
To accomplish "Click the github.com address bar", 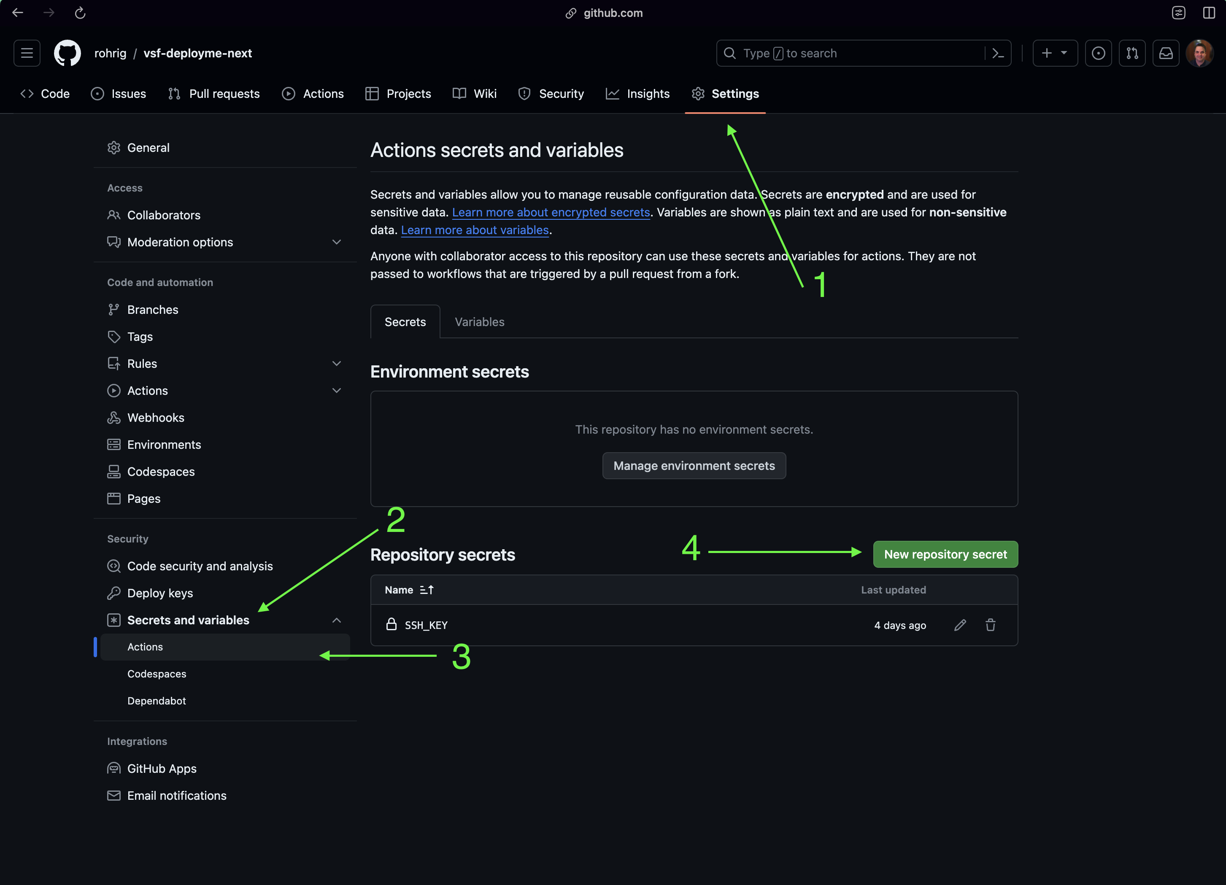I will coord(604,13).
